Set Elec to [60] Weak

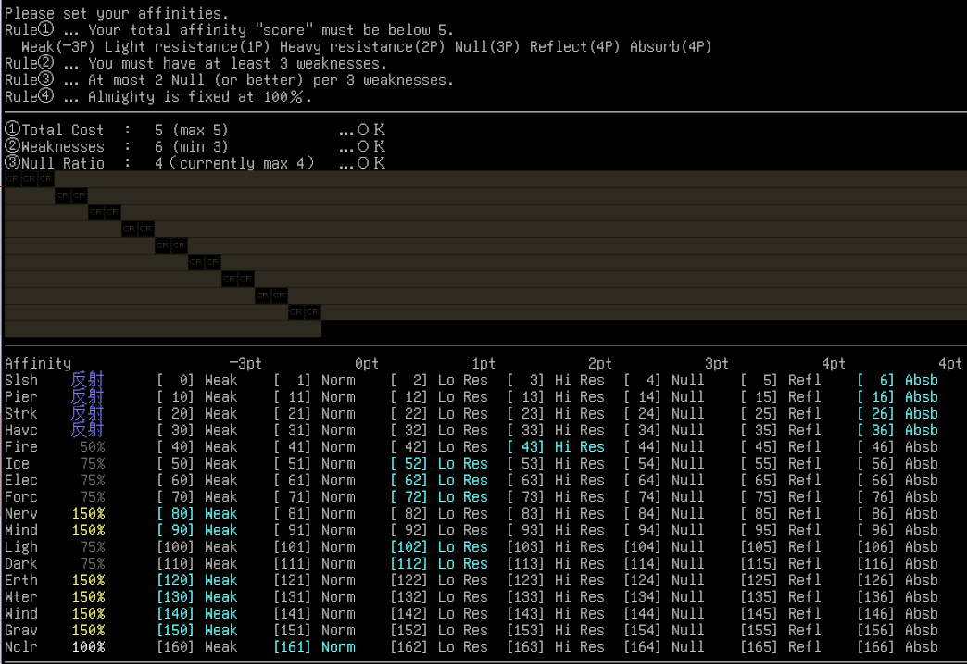(196, 481)
